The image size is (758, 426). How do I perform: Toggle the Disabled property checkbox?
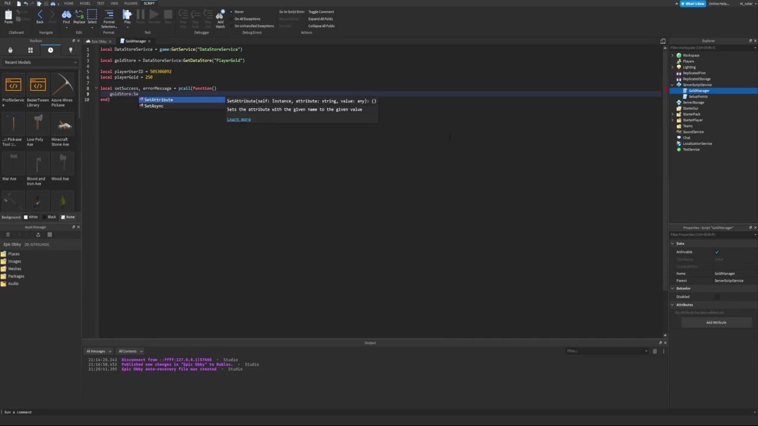[717, 297]
